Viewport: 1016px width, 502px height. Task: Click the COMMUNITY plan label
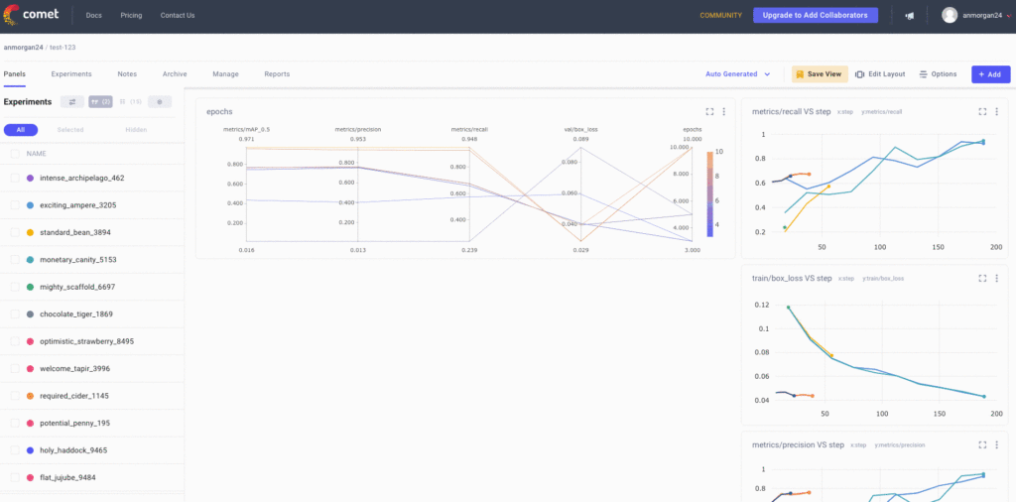pos(720,16)
